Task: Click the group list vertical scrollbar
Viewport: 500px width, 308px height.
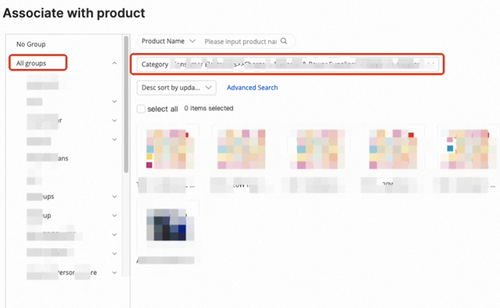Action: [126, 104]
